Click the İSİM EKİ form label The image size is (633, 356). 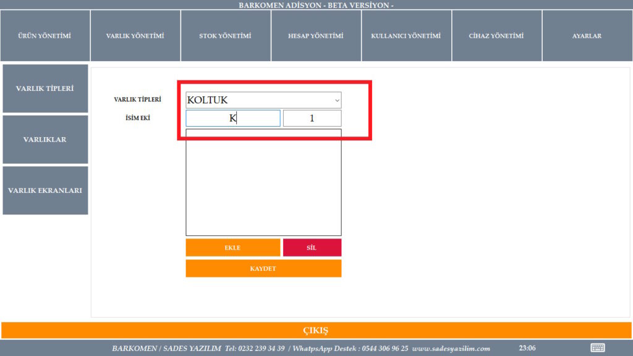[138, 118]
